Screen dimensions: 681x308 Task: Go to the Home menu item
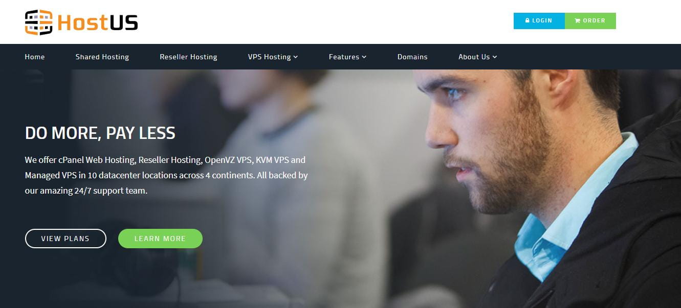tap(35, 57)
